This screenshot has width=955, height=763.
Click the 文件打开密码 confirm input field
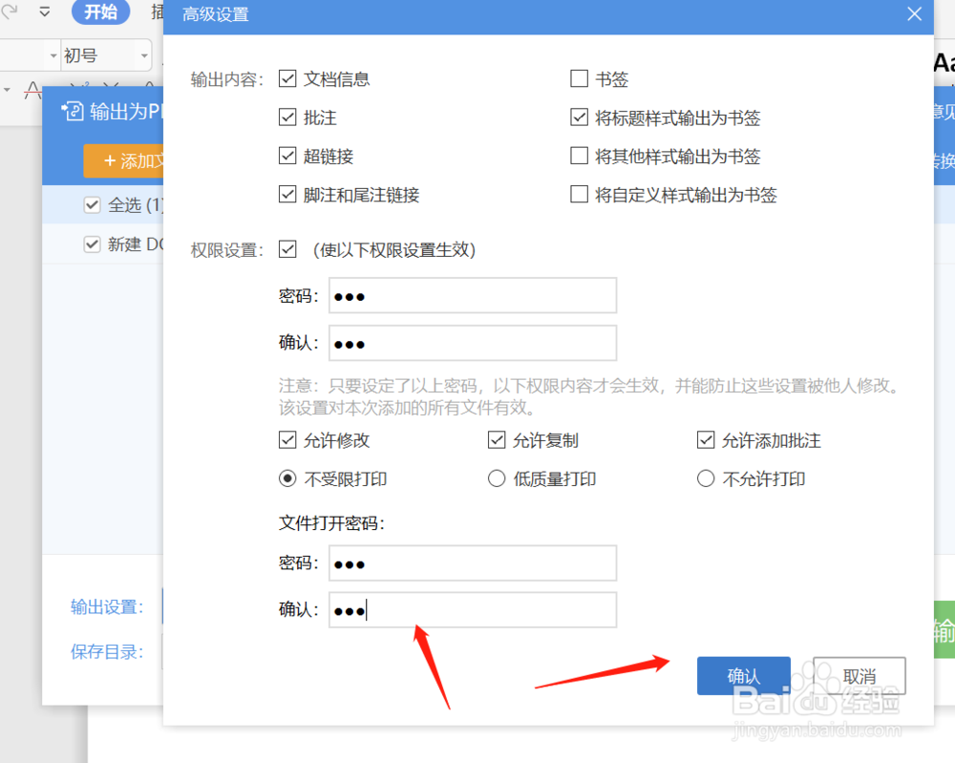tap(473, 610)
